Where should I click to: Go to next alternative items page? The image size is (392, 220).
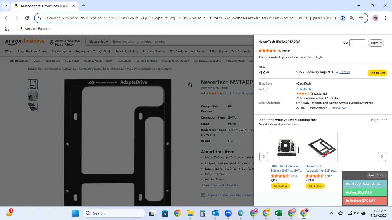(382, 156)
